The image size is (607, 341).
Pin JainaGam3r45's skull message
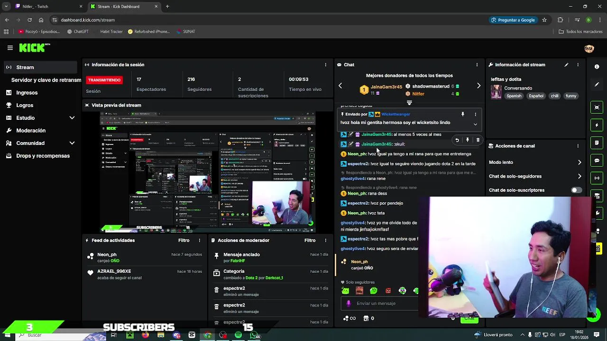(468, 140)
